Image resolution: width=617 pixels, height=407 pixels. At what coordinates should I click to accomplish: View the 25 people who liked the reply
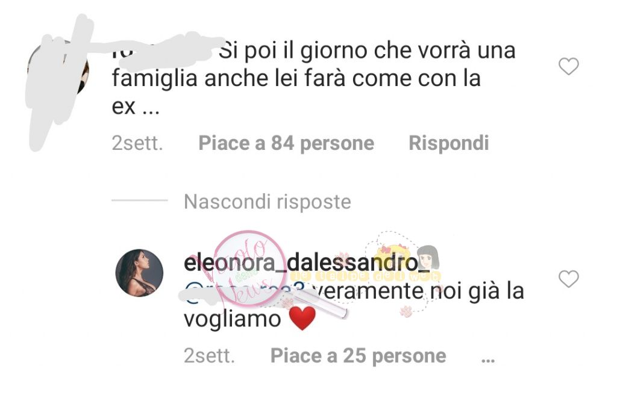358,356
